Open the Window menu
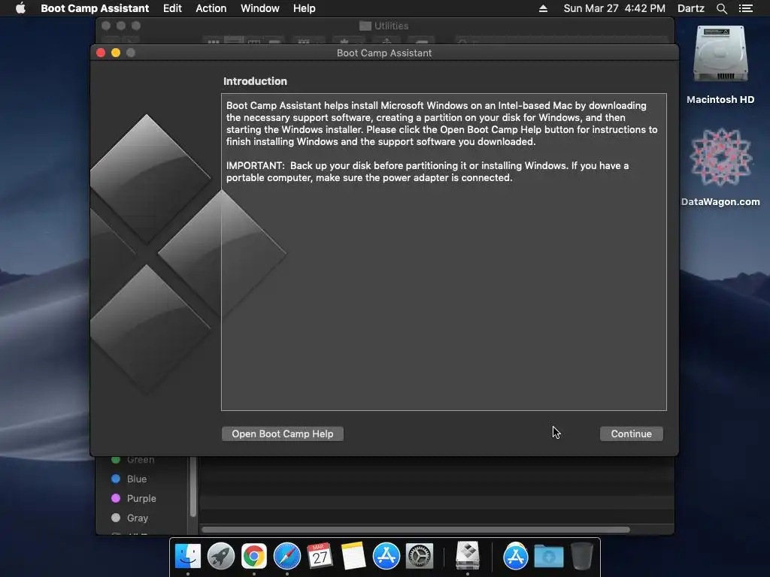This screenshot has height=577, width=770. 259,8
